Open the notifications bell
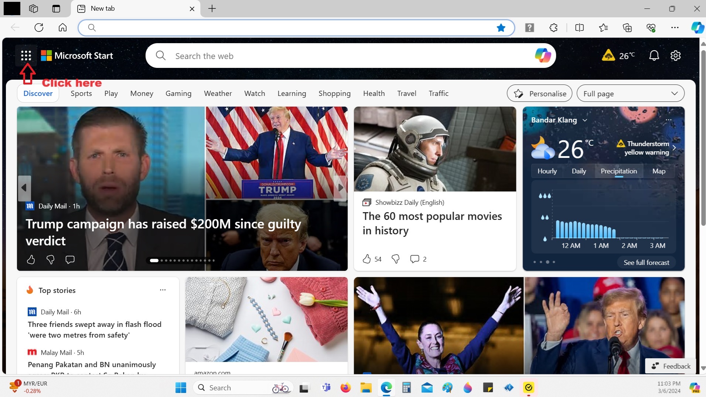Image resolution: width=706 pixels, height=397 pixels. click(x=654, y=56)
